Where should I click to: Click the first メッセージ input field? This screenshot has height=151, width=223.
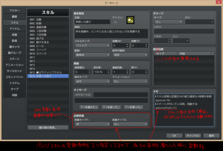click(121, 95)
